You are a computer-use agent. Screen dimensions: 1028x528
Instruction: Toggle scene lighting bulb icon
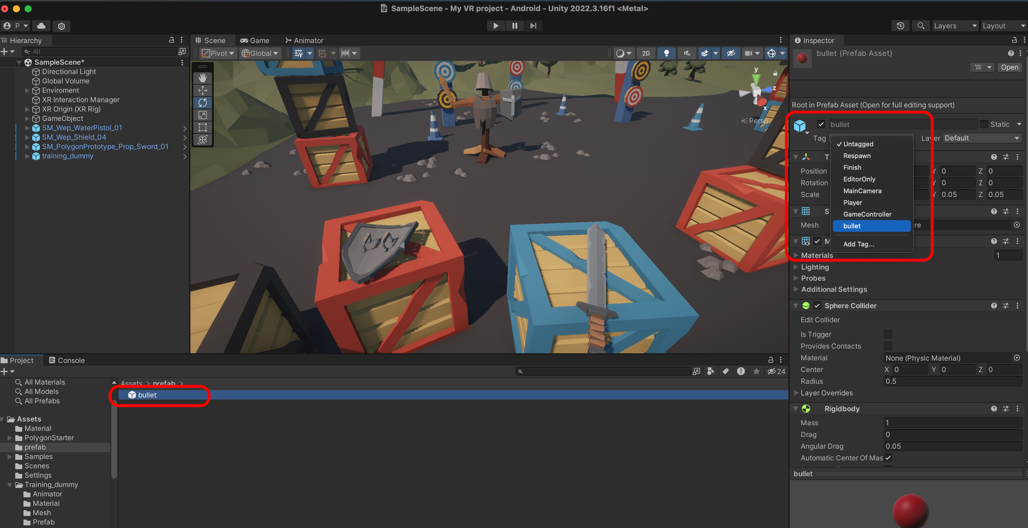pos(666,53)
